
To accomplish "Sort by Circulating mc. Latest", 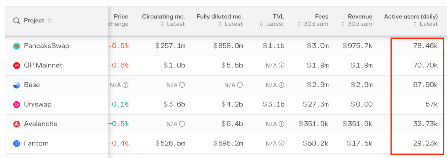I will 162,24.
